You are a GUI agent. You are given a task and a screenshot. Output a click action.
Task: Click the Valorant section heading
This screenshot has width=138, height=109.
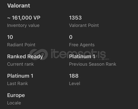(19, 5)
